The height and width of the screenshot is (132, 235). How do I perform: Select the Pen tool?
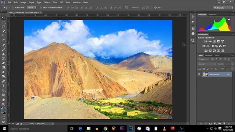tap(3, 81)
